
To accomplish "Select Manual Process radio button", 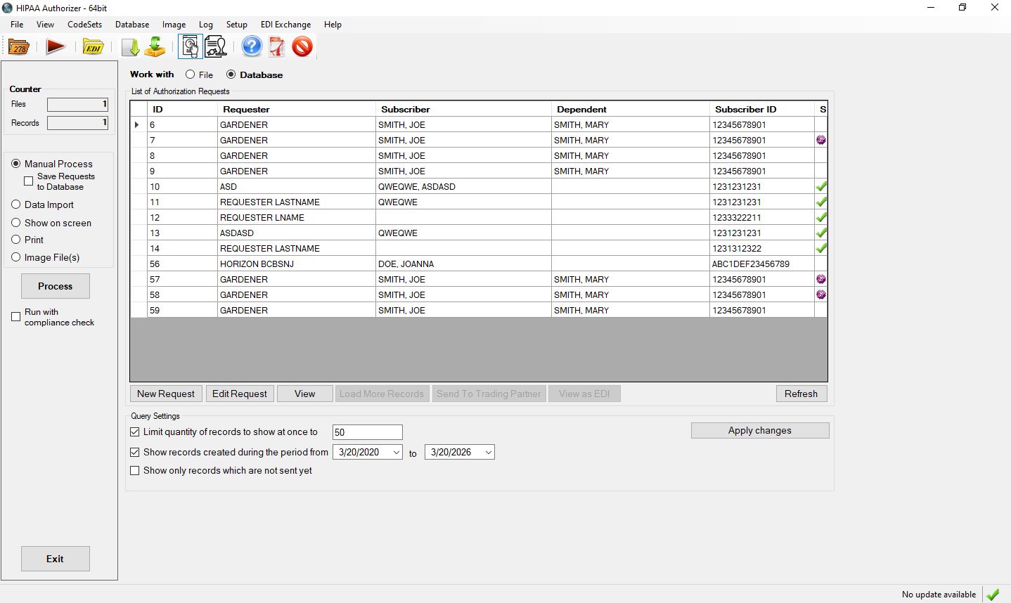I will (x=16, y=163).
